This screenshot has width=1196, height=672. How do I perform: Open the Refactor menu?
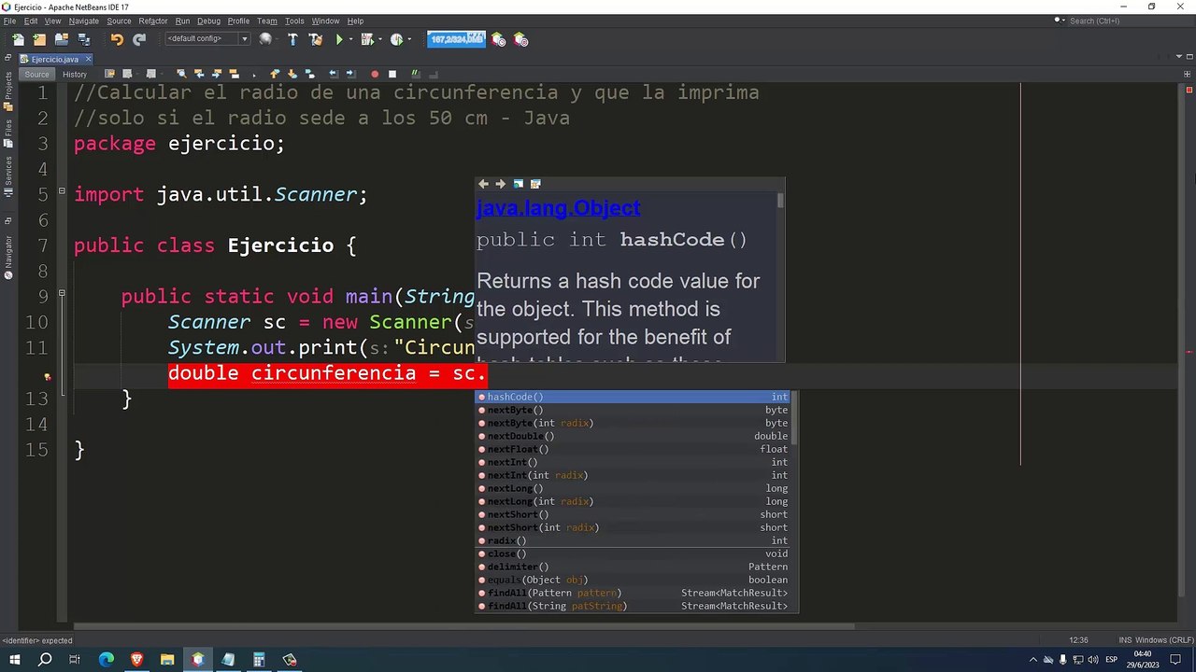(x=153, y=21)
